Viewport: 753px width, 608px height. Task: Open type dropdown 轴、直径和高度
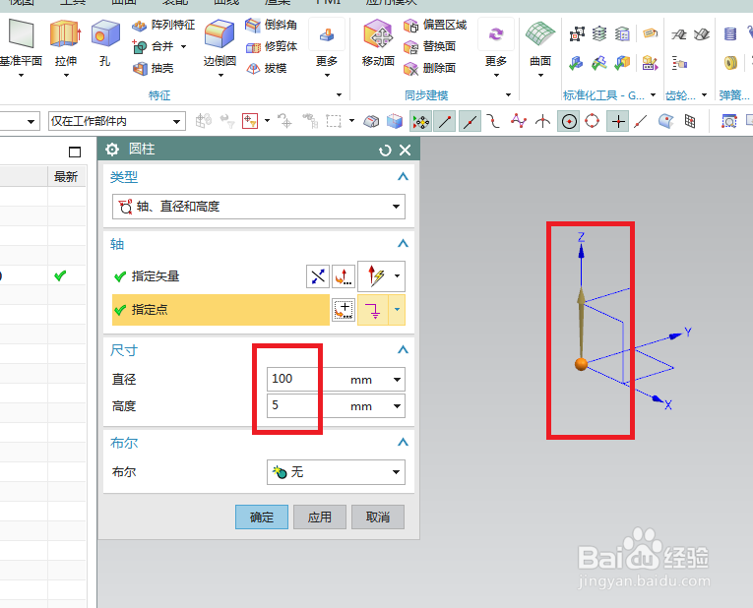click(258, 207)
